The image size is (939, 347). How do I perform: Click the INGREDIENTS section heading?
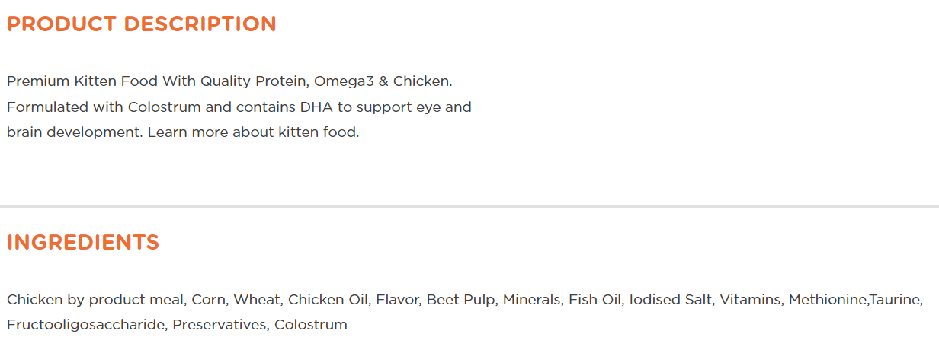click(x=83, y=242)
